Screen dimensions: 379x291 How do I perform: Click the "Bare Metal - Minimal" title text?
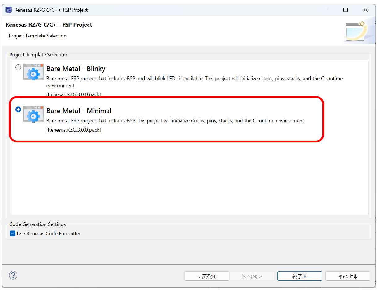pyautogui.click(x=79, y=111)
